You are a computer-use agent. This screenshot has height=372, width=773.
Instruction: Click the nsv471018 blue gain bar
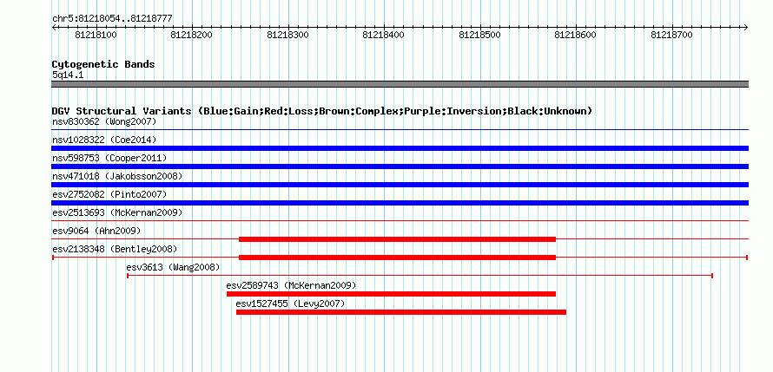click(400, 185)
